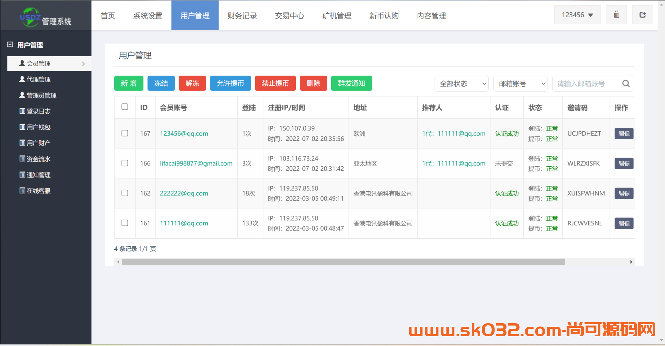Click left arrow of horizontal scrollbar
Screen dimensions: 665x346
click(118, 262)
